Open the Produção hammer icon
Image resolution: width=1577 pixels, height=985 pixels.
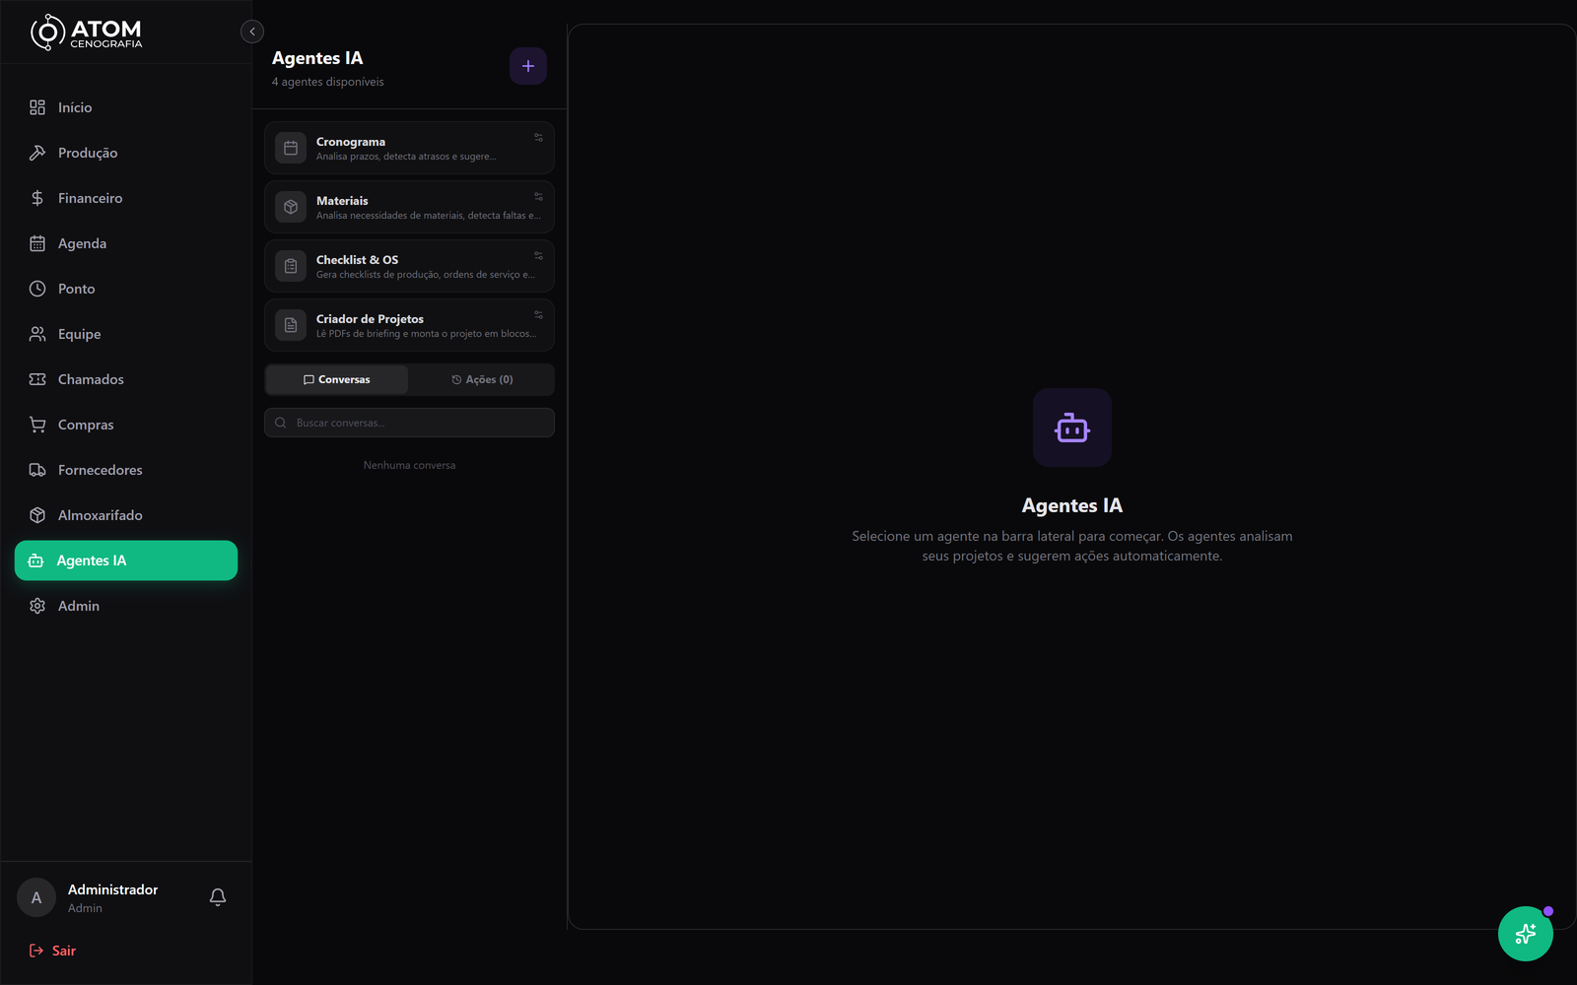tap(37, 153)
